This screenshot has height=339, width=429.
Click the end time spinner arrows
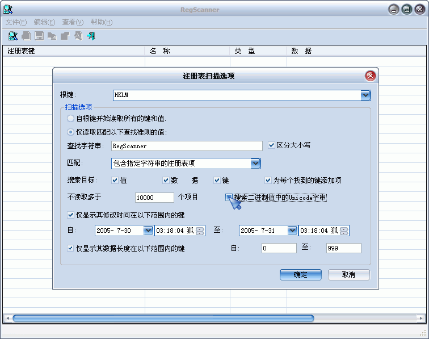(x=344, y=231)
